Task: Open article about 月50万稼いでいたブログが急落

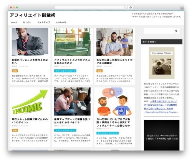Action: [113, 123]
